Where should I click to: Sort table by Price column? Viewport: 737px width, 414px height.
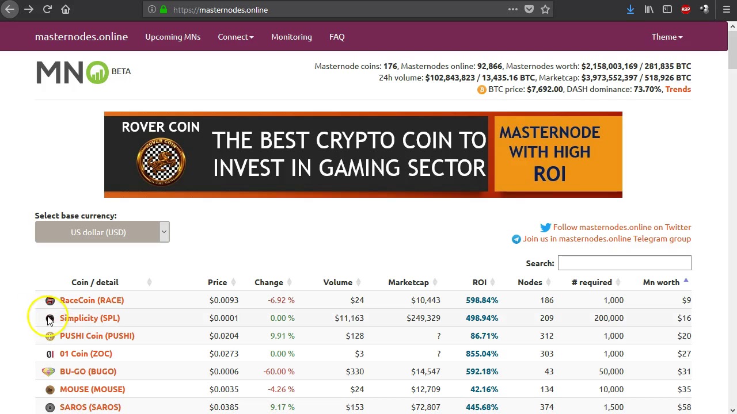click(218, 282)
